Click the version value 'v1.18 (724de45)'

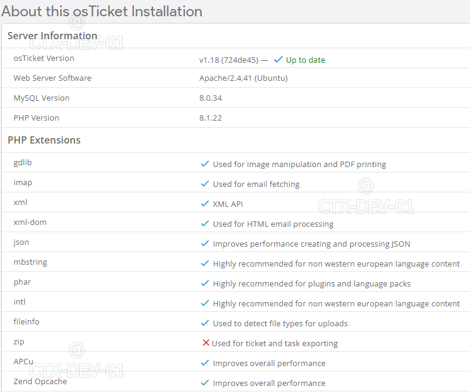[229, 60]
